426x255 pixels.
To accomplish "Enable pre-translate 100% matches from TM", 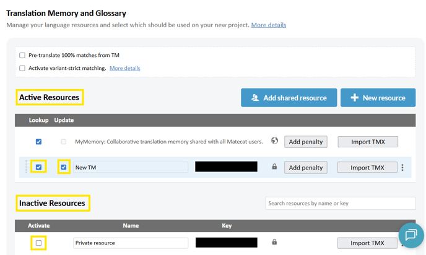I will click(22, 55).
